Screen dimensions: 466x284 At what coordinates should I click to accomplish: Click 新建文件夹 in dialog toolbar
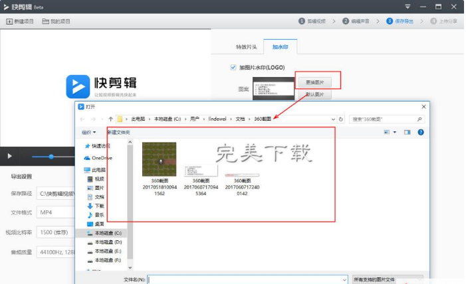(118, 132)
